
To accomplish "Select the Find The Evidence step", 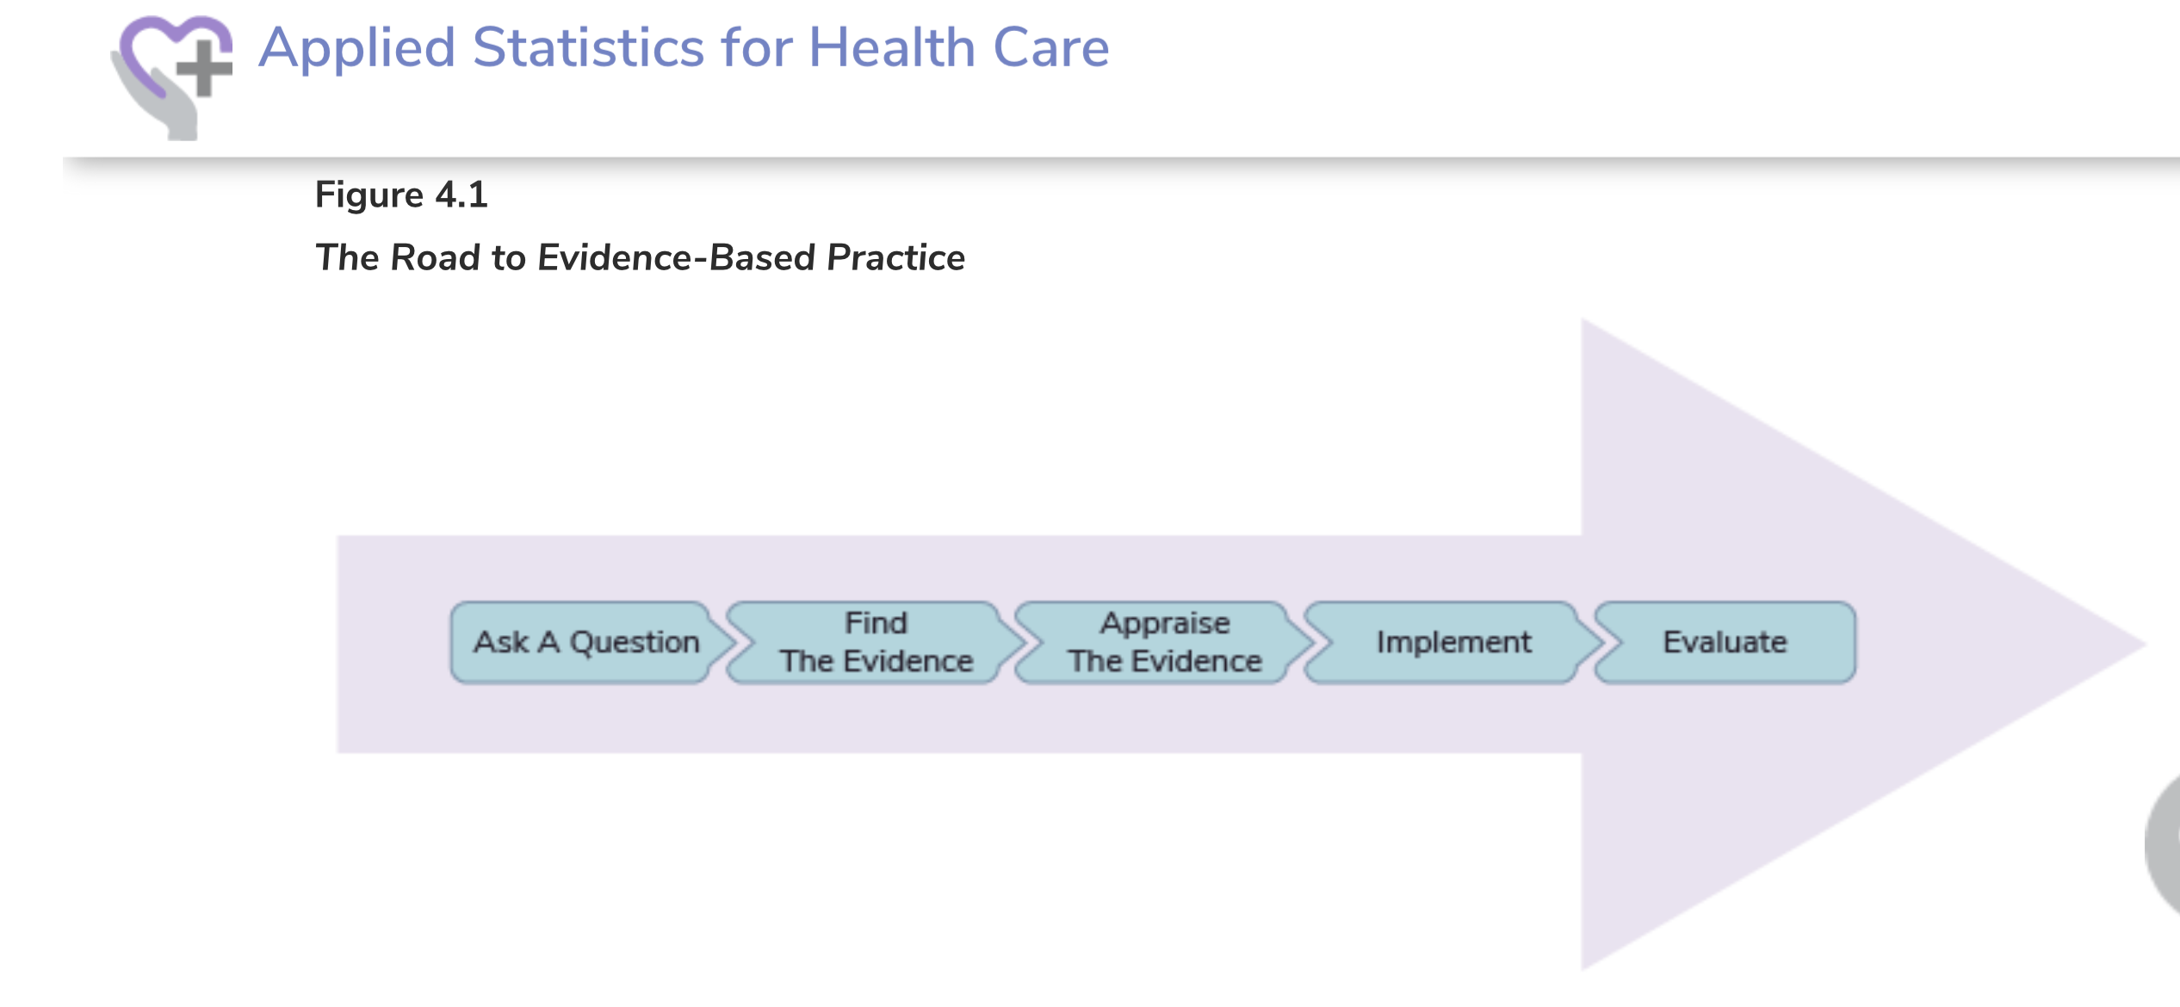I will click(876, 642).
